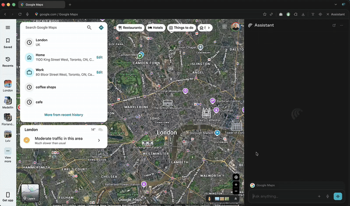Open Directions with the blue arrow icon

[101, 28]
